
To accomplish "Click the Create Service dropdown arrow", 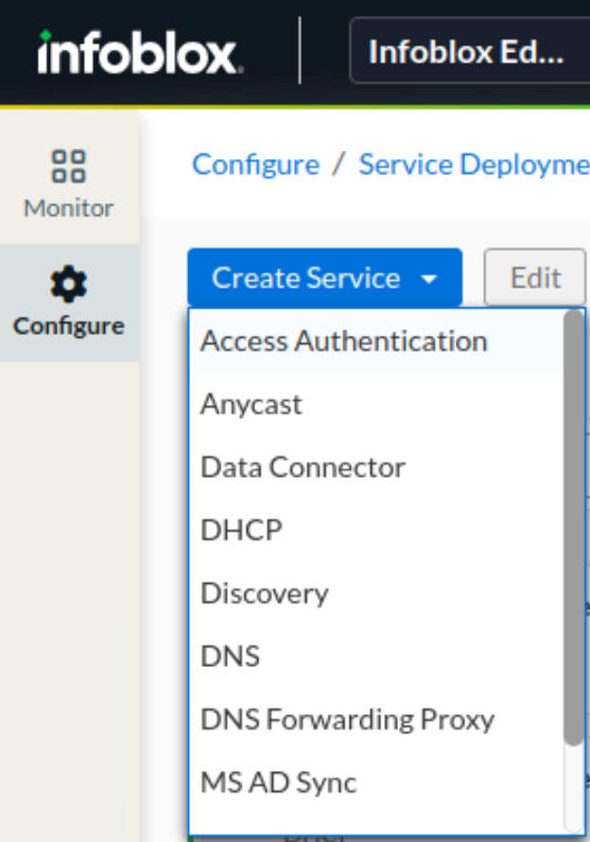I will click(x=429, y=279).
